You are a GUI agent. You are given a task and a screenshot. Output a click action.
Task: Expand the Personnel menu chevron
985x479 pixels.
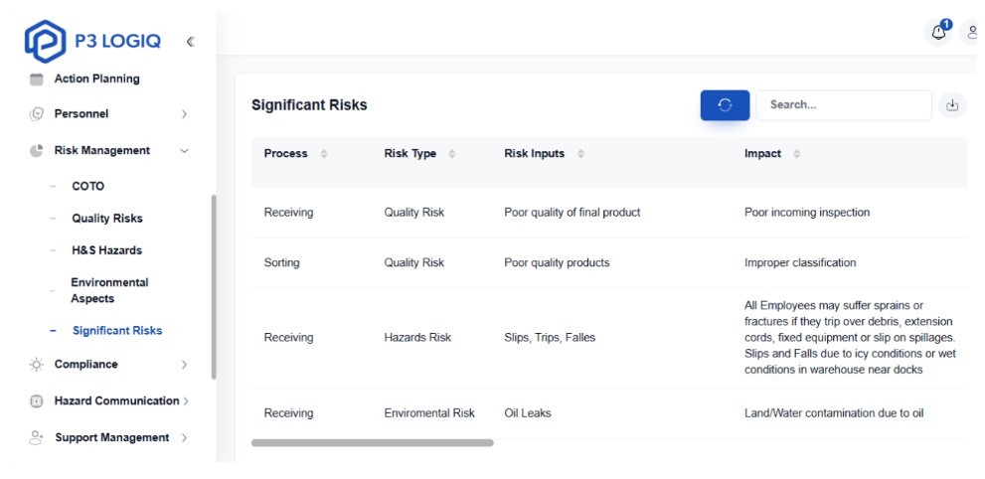tap(184, 114)
